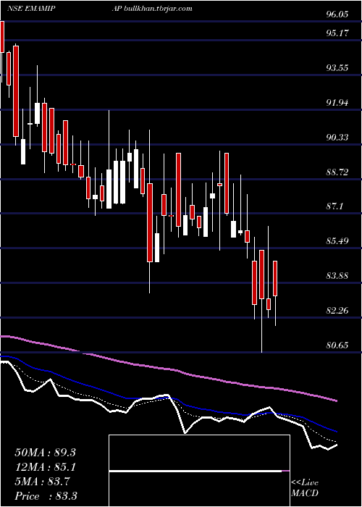Image resolution: width=362 pixels, height=507 pixels.
Task: Click the 88.72 price axis label
Action: pos(337,172)
